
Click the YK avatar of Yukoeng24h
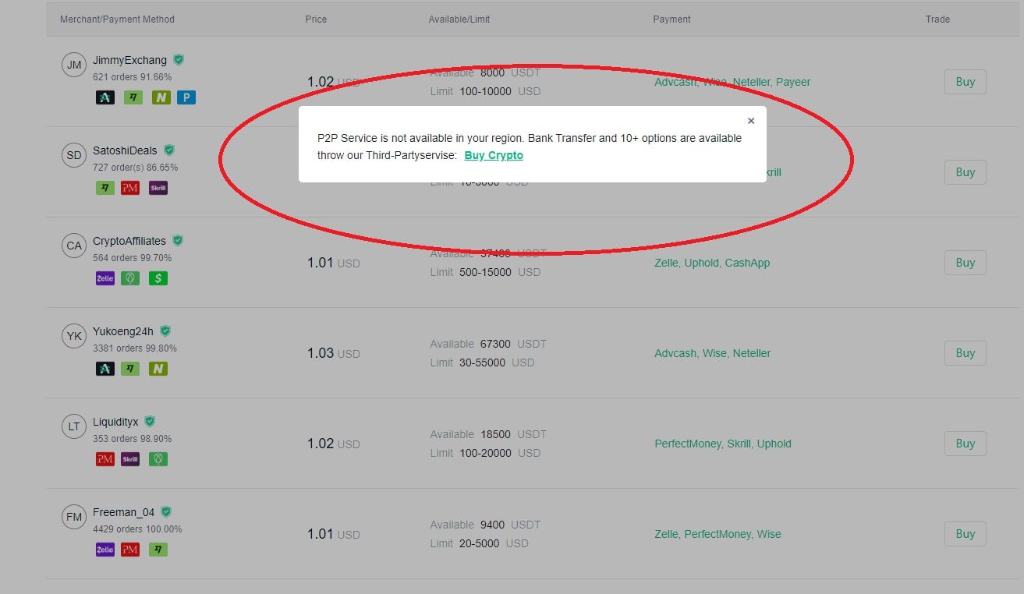coord(74,336)
